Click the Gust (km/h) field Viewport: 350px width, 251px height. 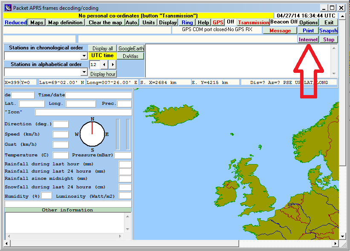(x=61, y=144)
